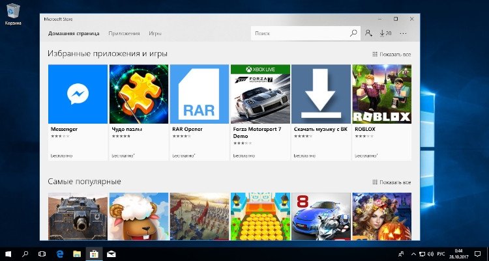
Task: Click into the Поиск search field
Action: point(300,33)
